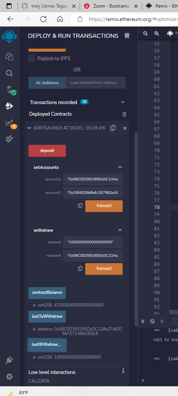178x396 pixels.
Task: Zoom out the editor font
Action: point(145,33)
